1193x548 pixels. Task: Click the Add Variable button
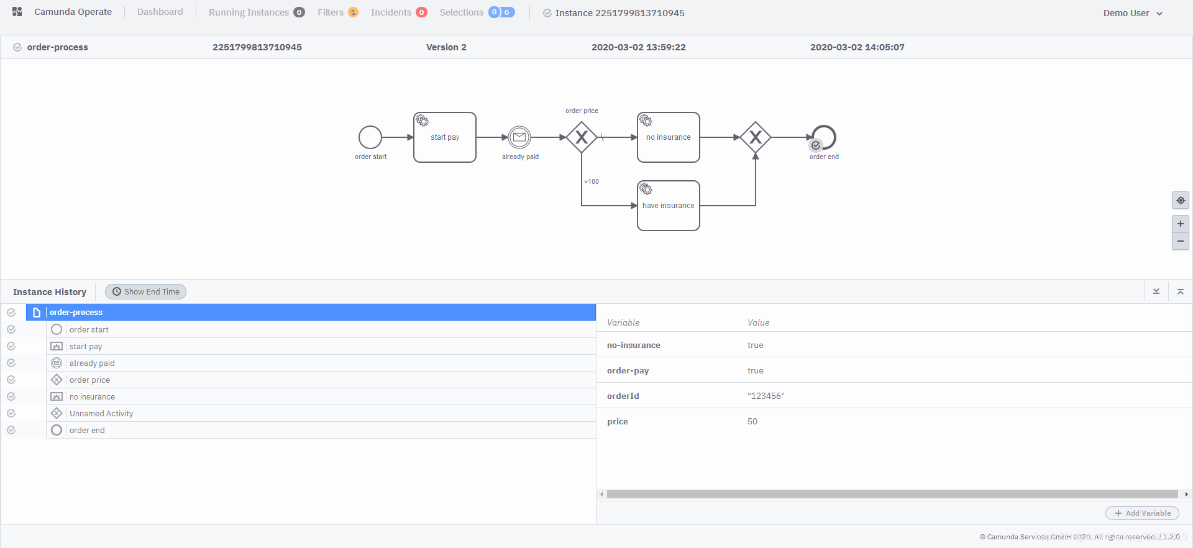point(1142,513)
